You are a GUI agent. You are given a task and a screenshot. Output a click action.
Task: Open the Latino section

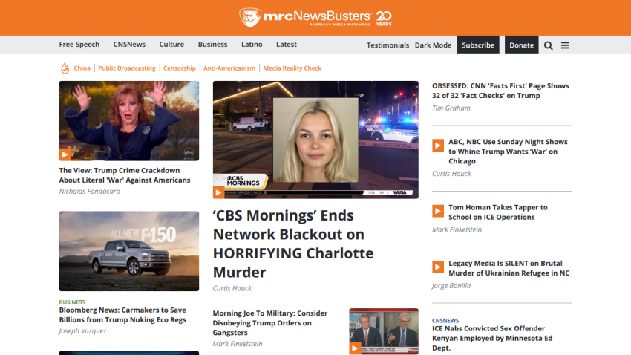pos(252,45)
